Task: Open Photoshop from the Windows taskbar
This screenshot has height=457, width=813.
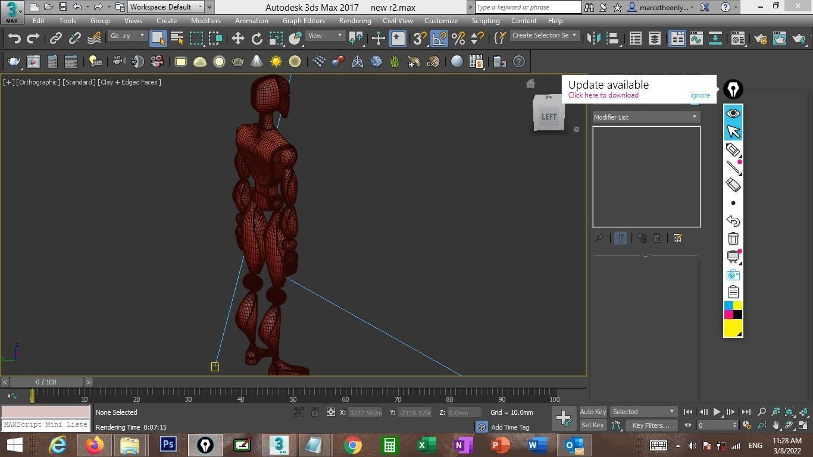Action: click(x=168, y=445)
